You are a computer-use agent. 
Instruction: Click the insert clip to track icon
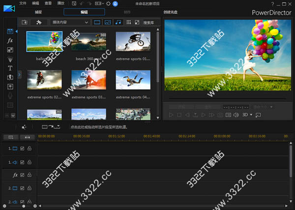(x=51, y=127)
